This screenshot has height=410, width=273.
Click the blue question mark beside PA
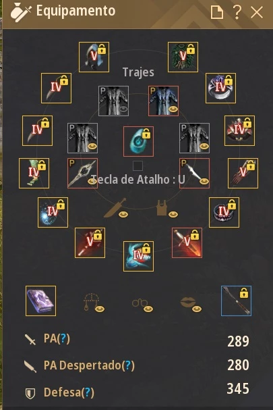coord(63,338)
